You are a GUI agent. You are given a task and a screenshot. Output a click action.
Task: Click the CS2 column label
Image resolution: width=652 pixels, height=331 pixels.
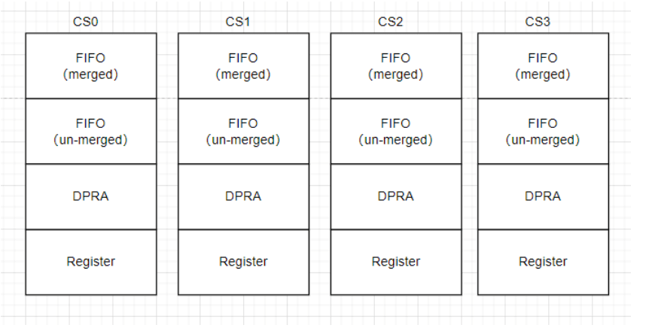[391, 22]
